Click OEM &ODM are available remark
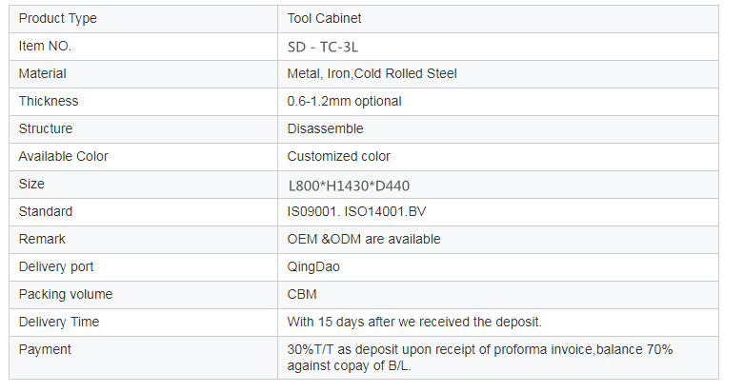This screenshot has width=744, height=392. (x=364, y=239)
